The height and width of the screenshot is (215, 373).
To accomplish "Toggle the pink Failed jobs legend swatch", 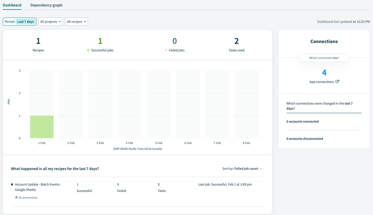I will tap(166, 50).
